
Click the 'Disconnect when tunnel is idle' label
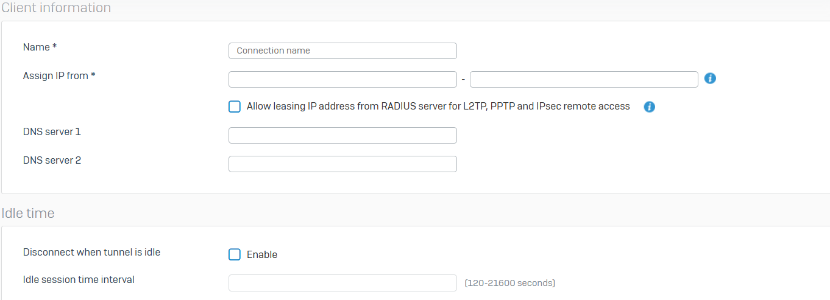pos(91,252)
